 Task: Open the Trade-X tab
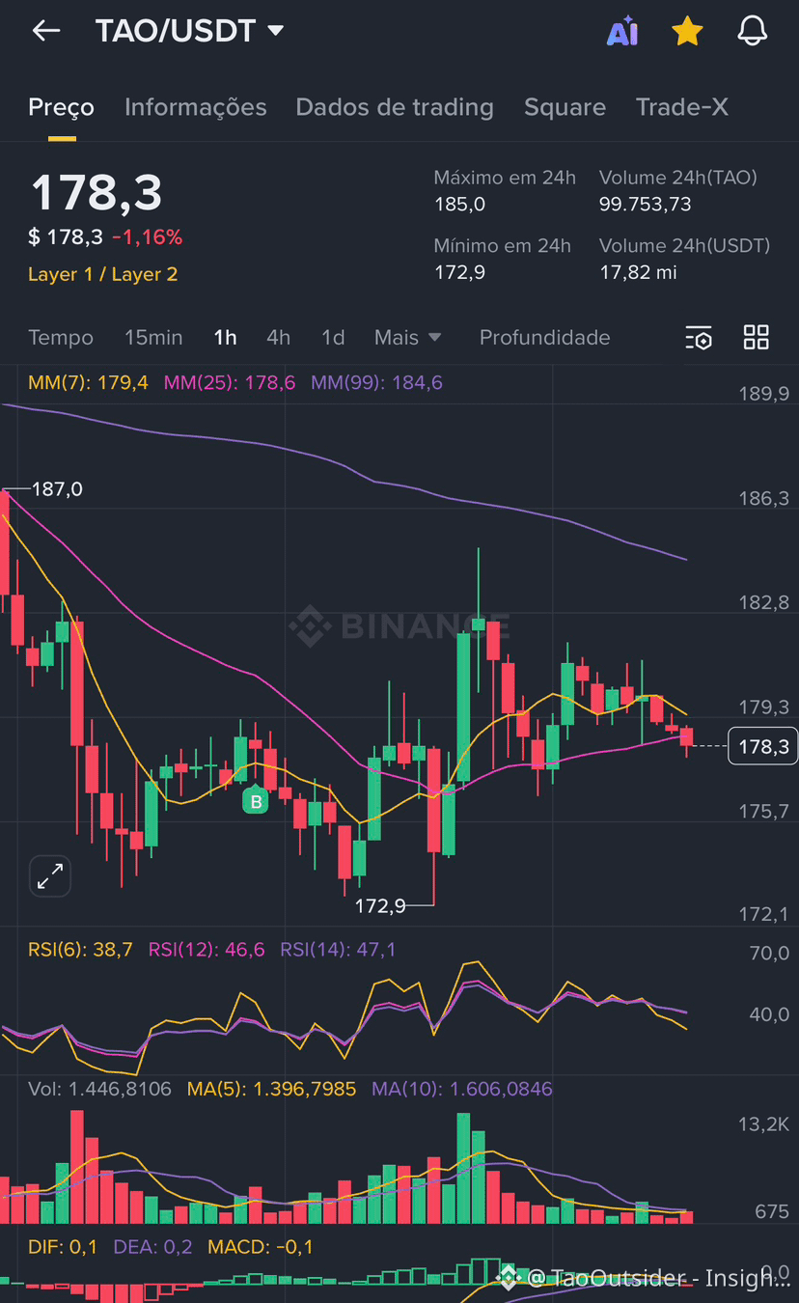tap(682, 107)
